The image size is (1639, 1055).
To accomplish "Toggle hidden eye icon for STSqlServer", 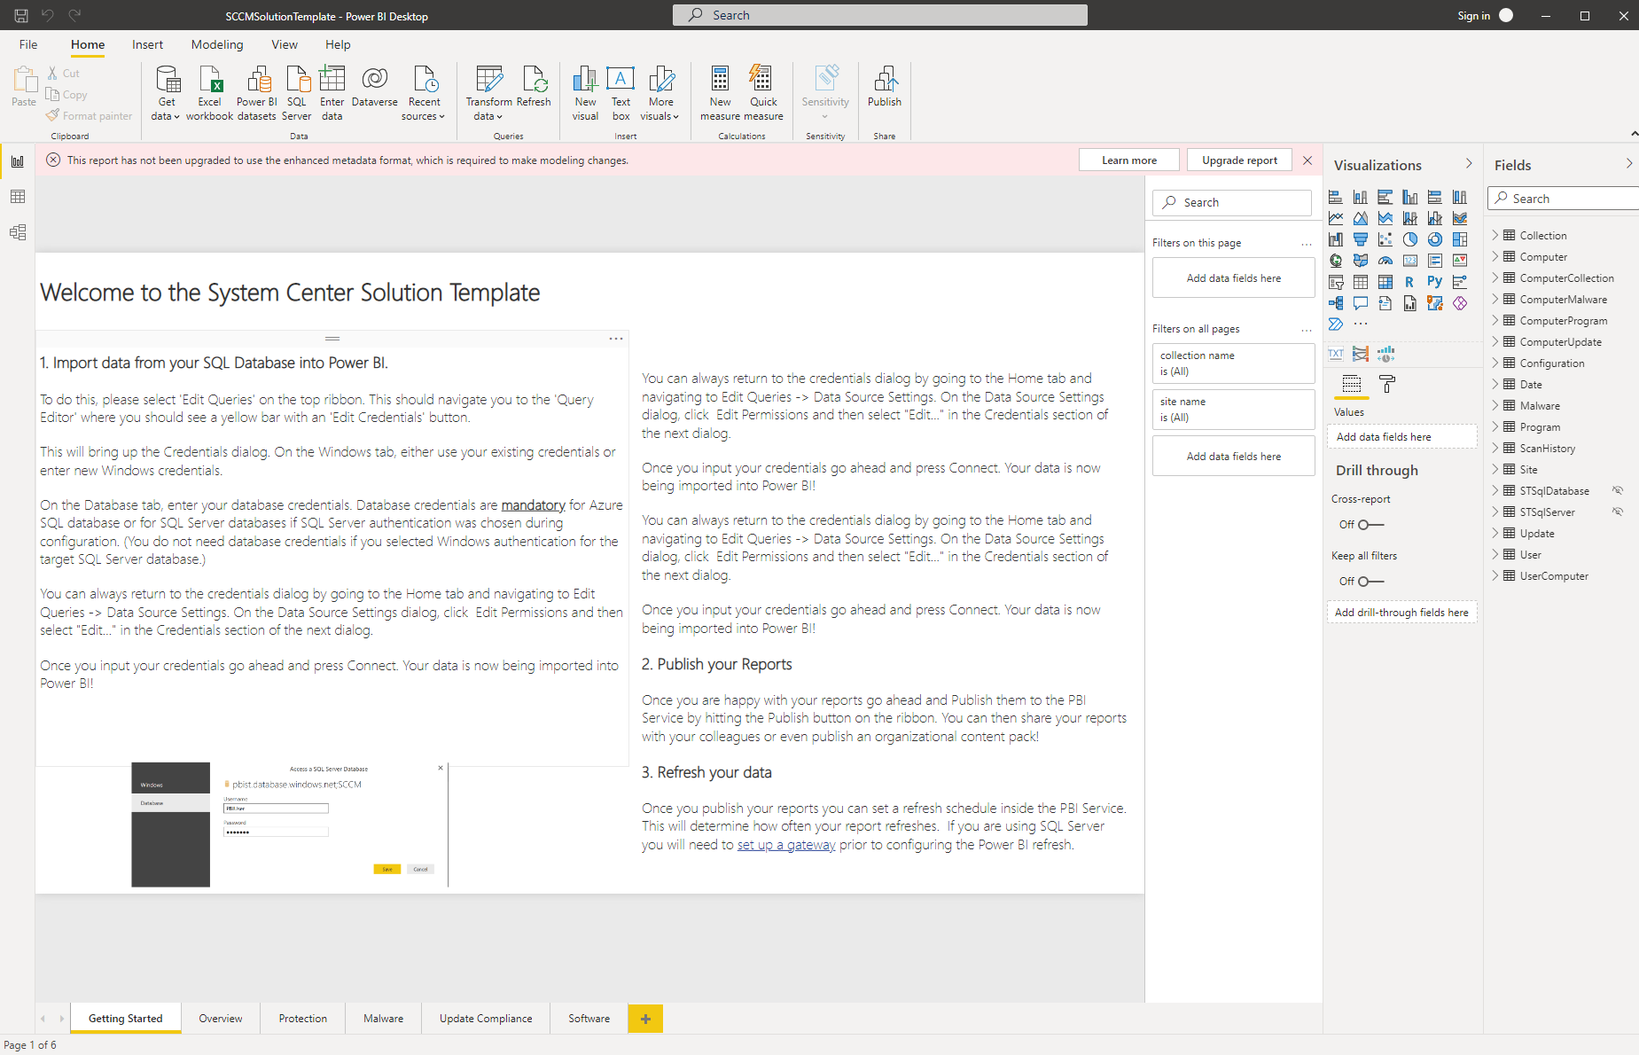I will (1618, 512).
